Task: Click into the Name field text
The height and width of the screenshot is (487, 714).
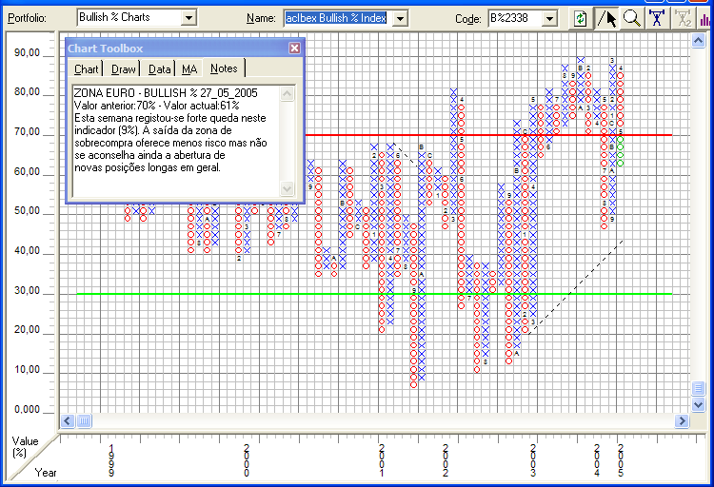Action: point(336,18)
